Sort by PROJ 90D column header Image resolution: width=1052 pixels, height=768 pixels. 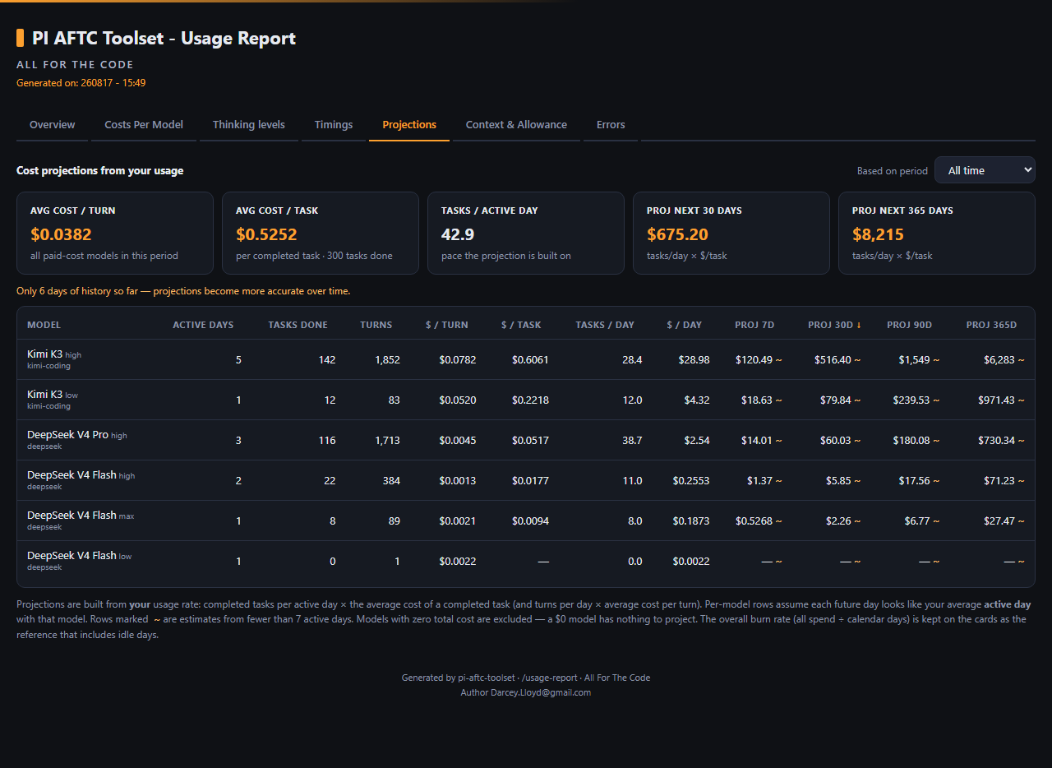pos(910,325)
